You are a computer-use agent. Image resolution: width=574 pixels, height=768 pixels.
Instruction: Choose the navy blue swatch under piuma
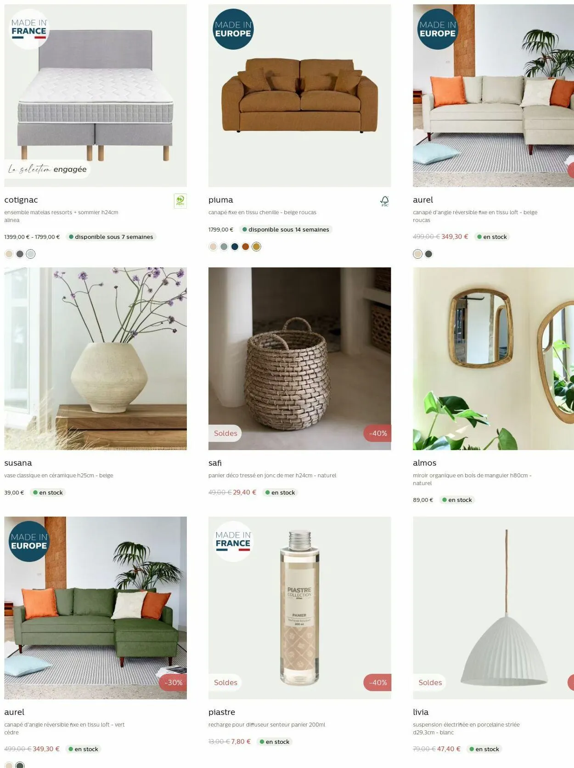[x=235, y=247]
